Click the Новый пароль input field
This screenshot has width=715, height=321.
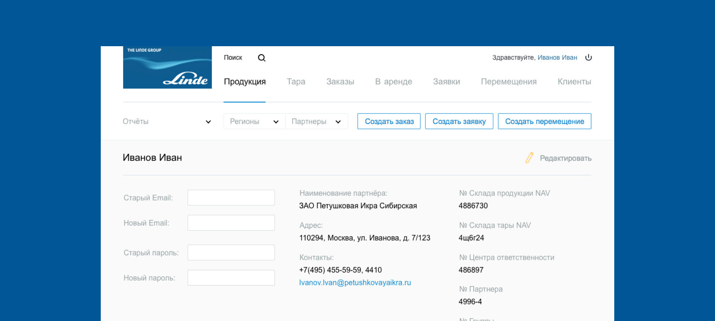click(x=231, y=278)
